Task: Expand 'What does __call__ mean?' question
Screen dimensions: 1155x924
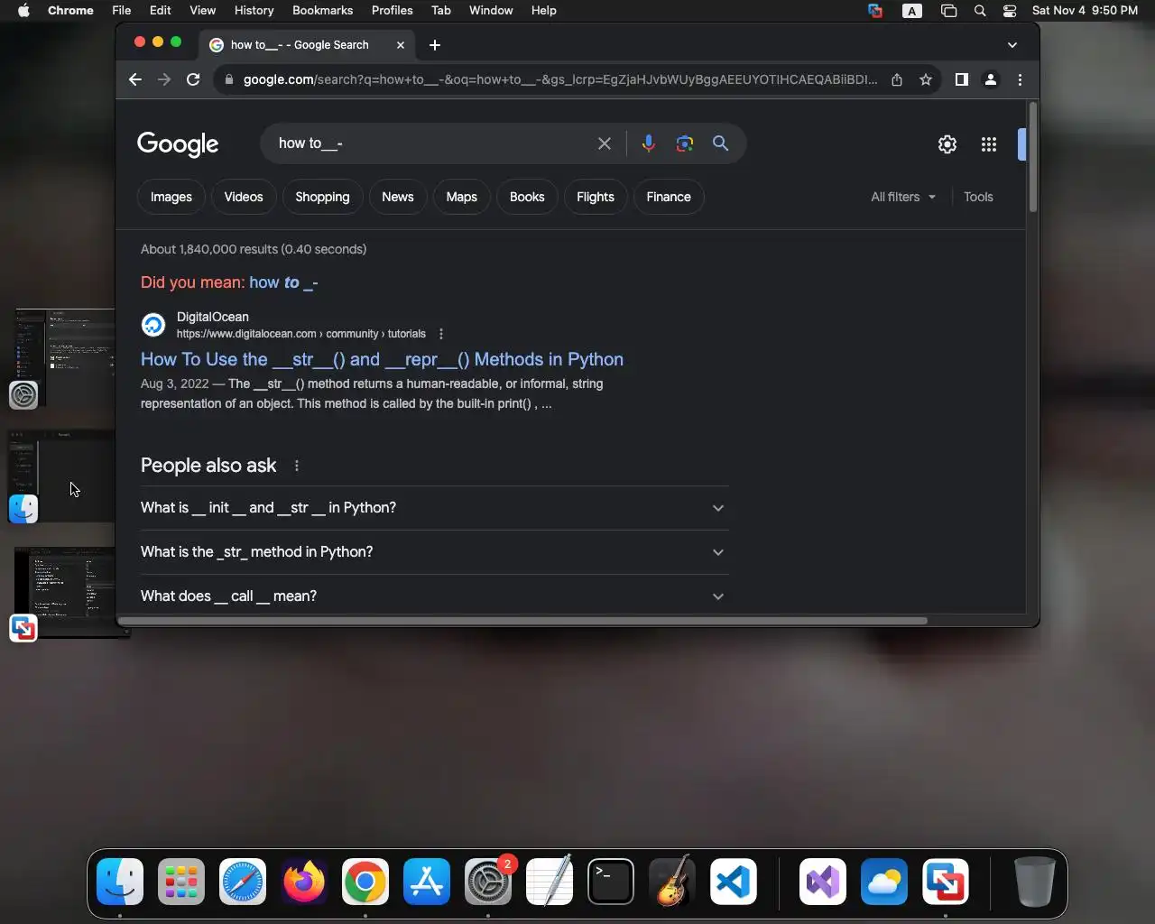Action: tap(434, 596)
